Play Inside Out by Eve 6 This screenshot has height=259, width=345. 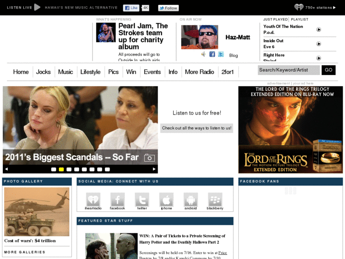tap(318, 44)
